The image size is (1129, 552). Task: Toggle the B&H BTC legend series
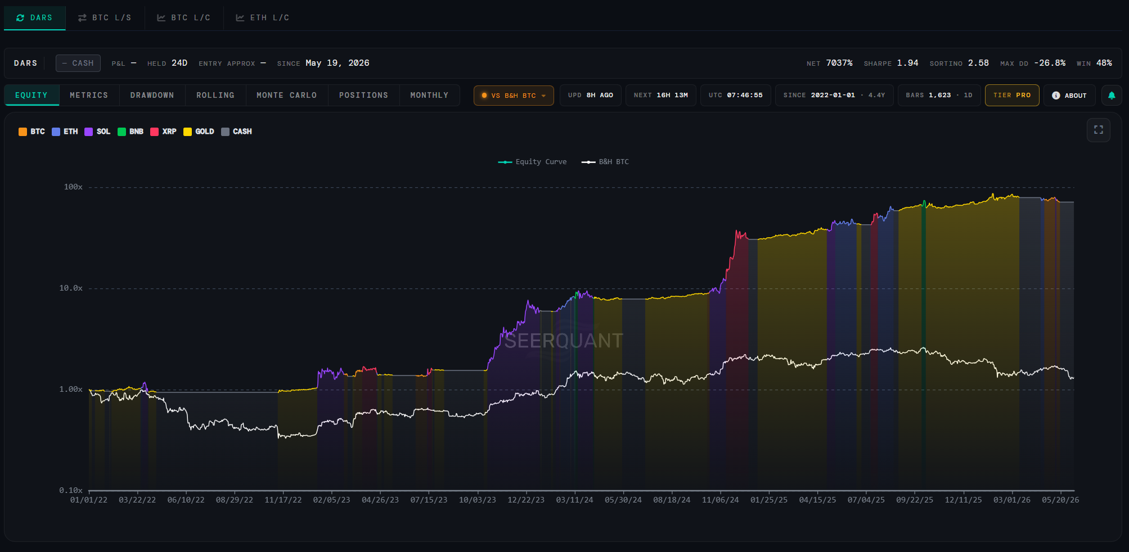(605, 162)
